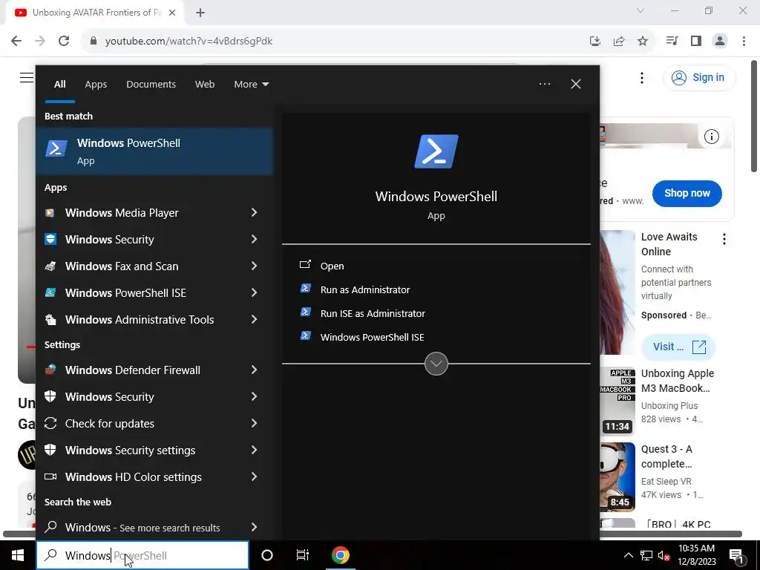760x570 pixels.
Task: Click the Check for updates refresh icon
Action: (50, 423)
